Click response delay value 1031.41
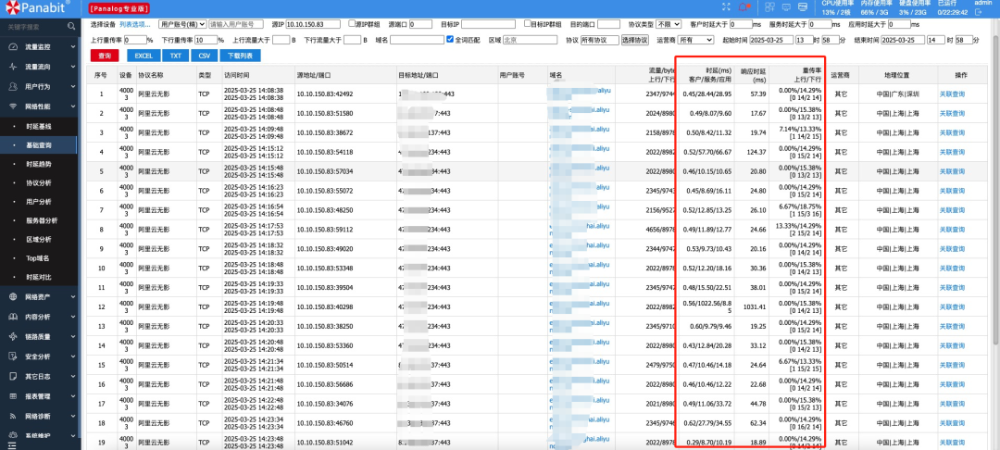The image size is (1000, 450). click(754, 306)
